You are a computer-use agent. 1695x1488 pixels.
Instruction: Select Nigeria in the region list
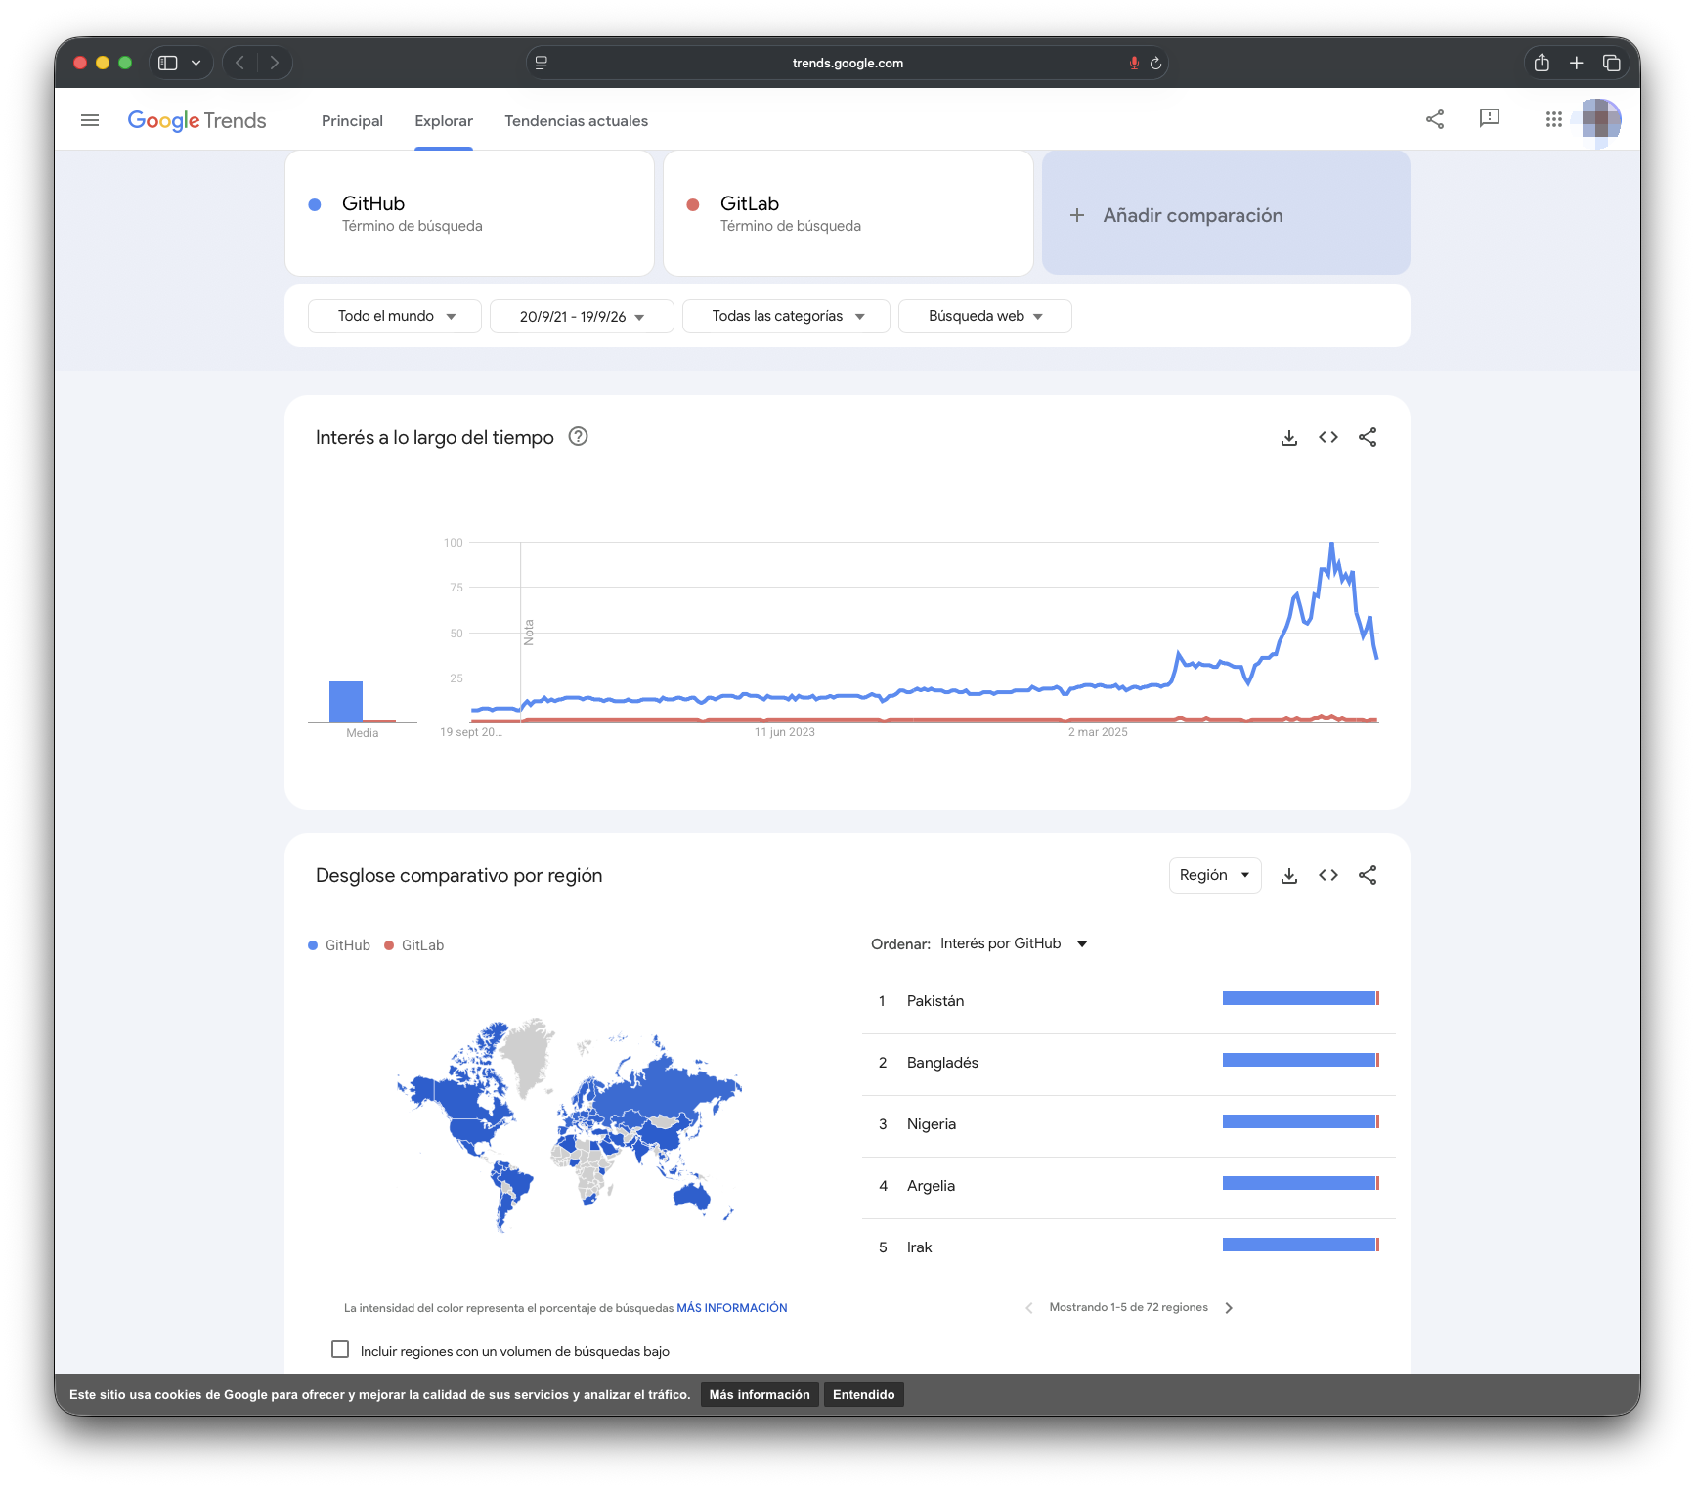point(932,1124)
